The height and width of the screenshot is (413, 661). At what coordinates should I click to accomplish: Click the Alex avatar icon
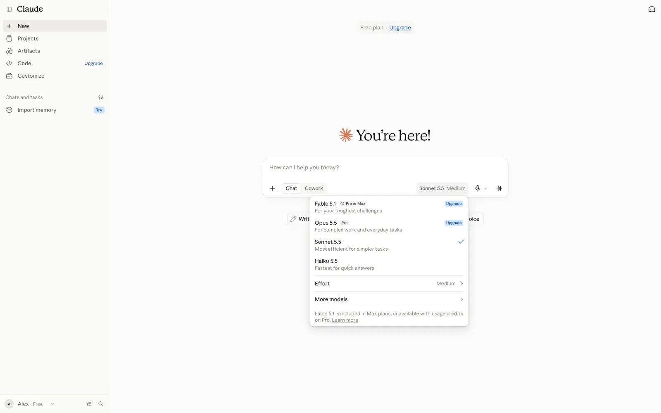point(9,404)
